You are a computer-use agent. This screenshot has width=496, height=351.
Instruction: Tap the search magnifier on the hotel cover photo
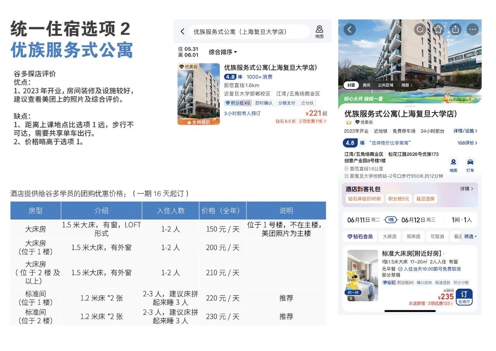click(420, 29)
